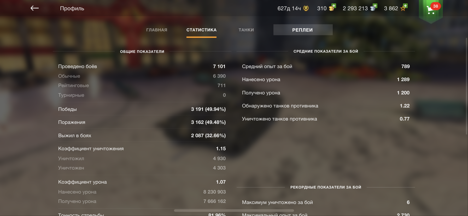Viewport: 468px width, 216px height.
Task: Click the Средний опыт за бой row
Action: (326, 67)
